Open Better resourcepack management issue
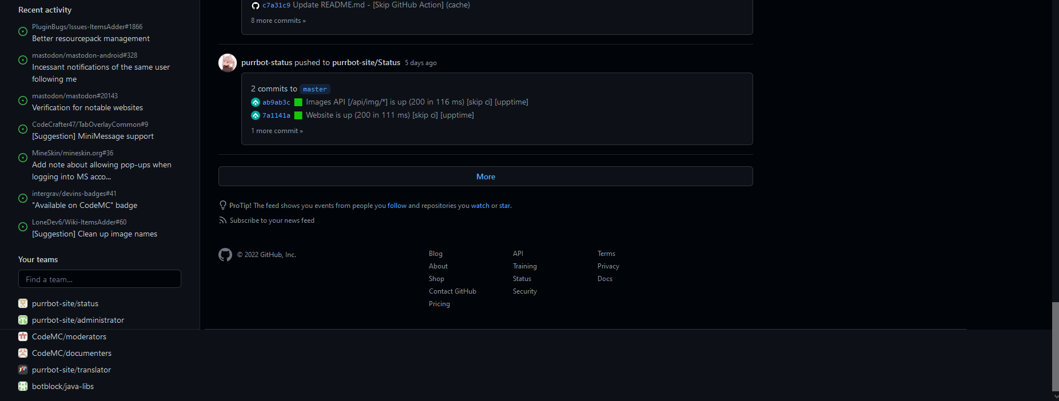Image resolution: width=1059 pixels, height=401 pixels. coord(91,38)
